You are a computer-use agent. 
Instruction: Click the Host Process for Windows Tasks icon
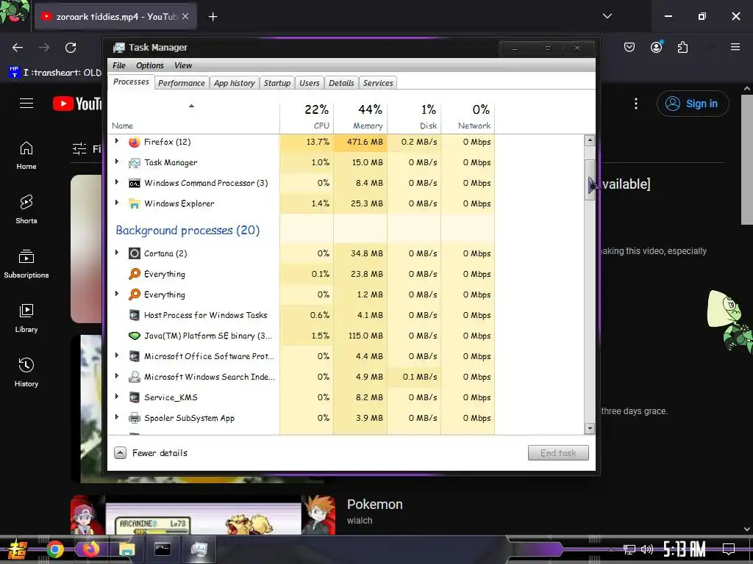[135, 315]
